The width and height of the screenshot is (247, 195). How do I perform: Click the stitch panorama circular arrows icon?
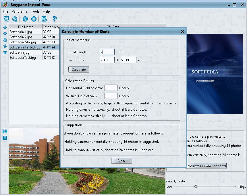coord(15,19)
